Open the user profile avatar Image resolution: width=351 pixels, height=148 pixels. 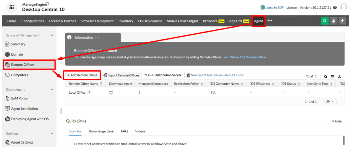[344, 7]
